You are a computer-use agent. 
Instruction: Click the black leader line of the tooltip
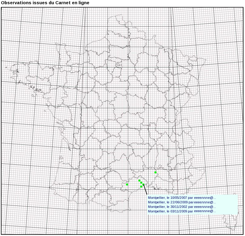[145, 189]
